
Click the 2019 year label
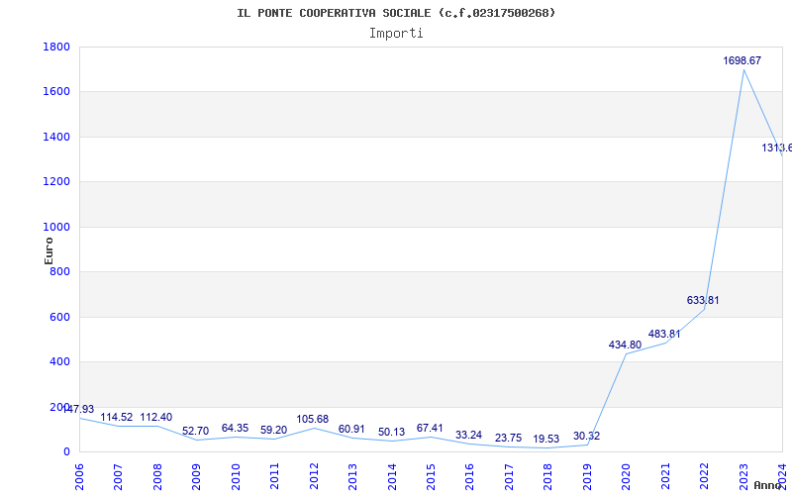(587, 476)
